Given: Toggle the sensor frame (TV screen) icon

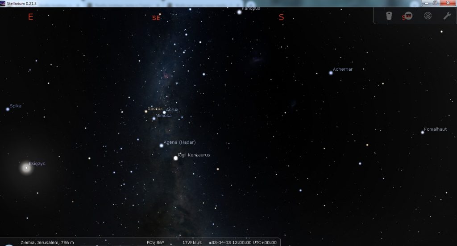Looking at the screenshot, I should pyautogui.click(x=408, y=16).
